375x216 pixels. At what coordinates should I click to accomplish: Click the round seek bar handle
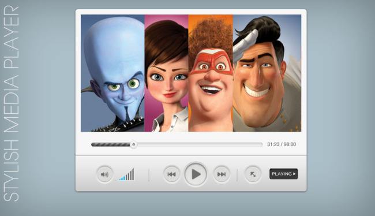[x=134, y=144]
